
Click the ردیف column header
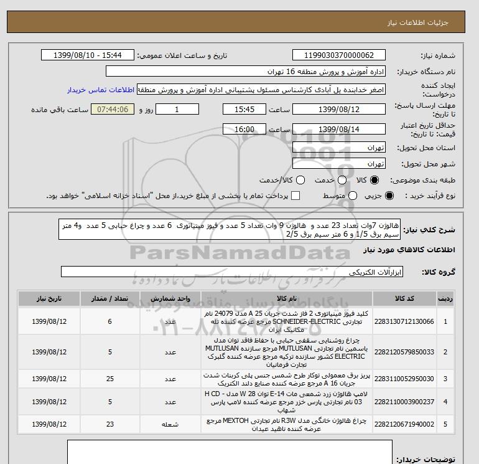tap(445, 298)
